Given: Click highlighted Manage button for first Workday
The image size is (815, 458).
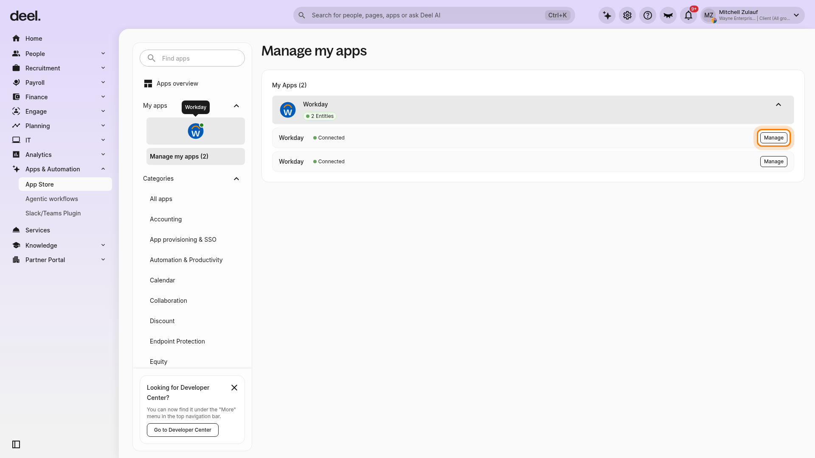Looking at the screenshot, I should [x=773, y=138].
